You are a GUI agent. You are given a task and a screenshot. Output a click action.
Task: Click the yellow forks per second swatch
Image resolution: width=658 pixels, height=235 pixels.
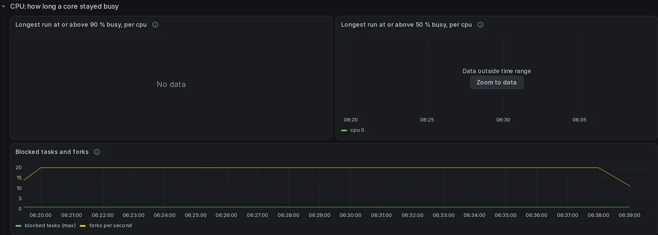83,226
